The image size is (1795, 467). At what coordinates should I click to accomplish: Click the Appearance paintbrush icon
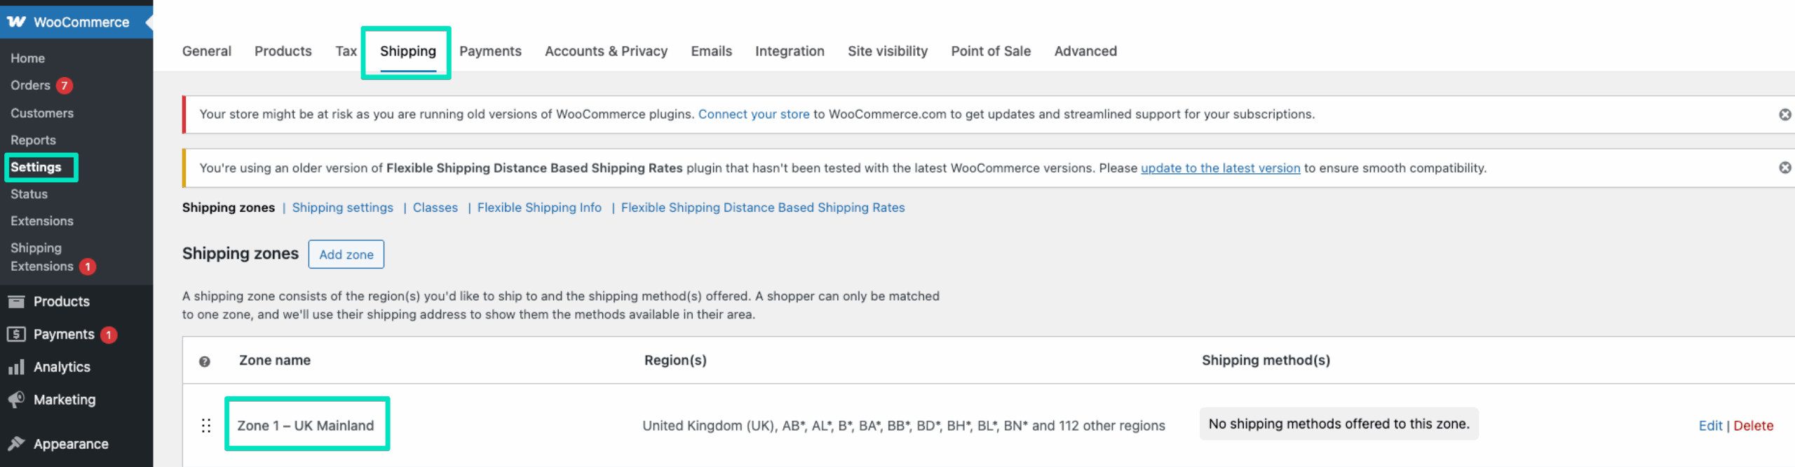pyautogui.click(x=16, y=444)
